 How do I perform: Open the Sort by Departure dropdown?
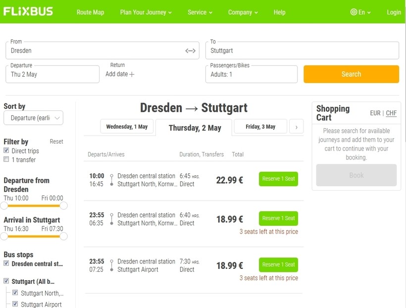point(33,118)
